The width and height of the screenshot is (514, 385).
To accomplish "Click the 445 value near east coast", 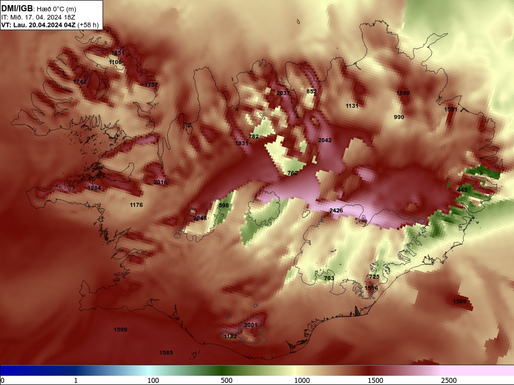I will tap(462, 190).
